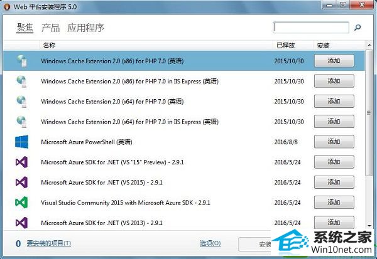Image resolution: width=377 pixels, height=259 pixels.
Task: Click green Visual Studio Community 2015 icon
Action: pos(21,203)
